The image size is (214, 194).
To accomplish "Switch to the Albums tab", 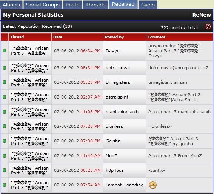I will tap(11, 5).
